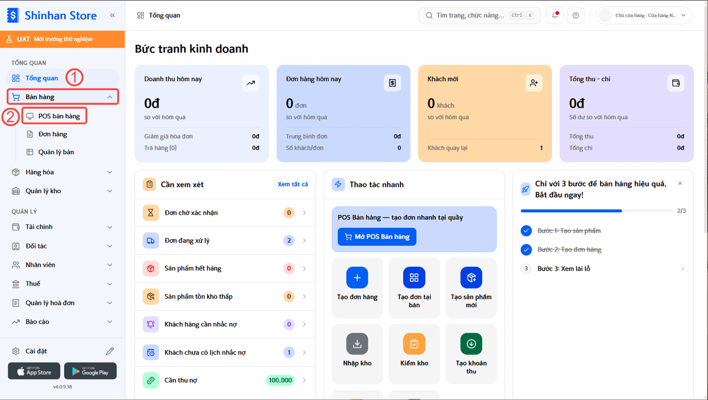This screenshot has width=708, height=400.
Task: Toggle the Bước 1: Tạo sản phẩm checkmark
Action: [x=526, y=231]
